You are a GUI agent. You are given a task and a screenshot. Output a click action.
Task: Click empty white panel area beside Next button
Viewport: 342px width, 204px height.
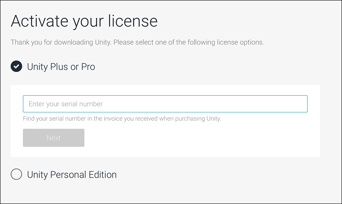tap(197, 138)
